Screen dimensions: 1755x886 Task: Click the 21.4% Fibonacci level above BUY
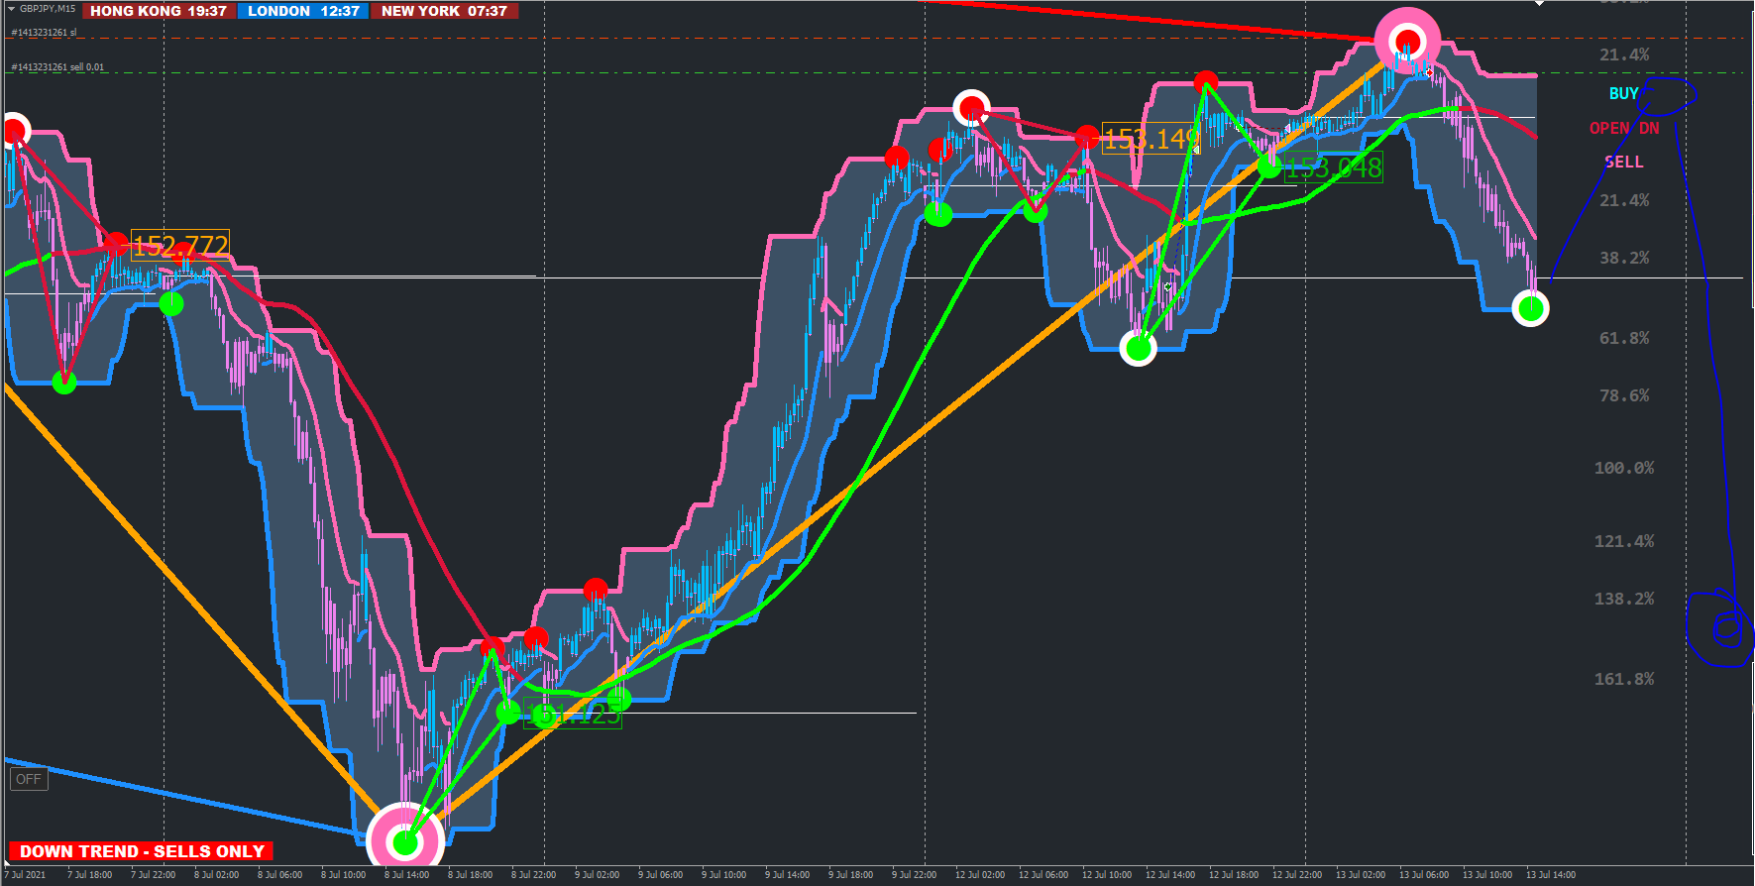pos(1624,55)
